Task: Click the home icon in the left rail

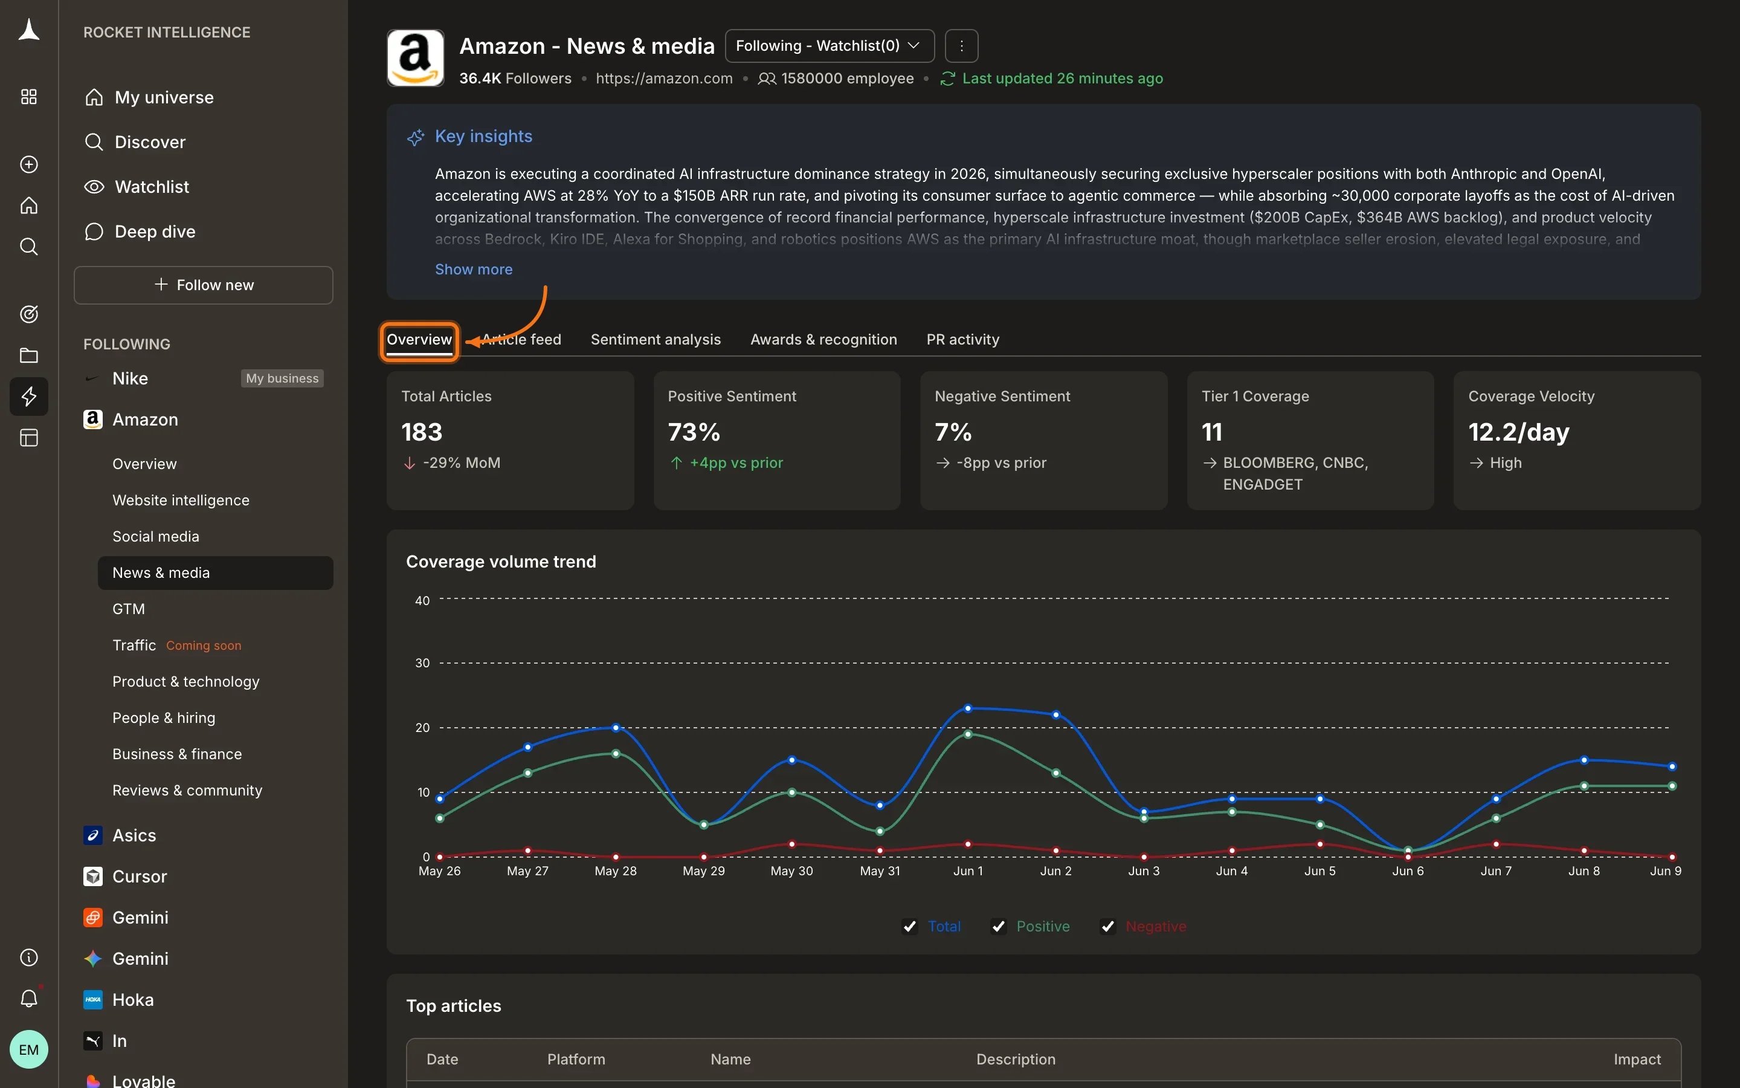Action: [29, 205]
